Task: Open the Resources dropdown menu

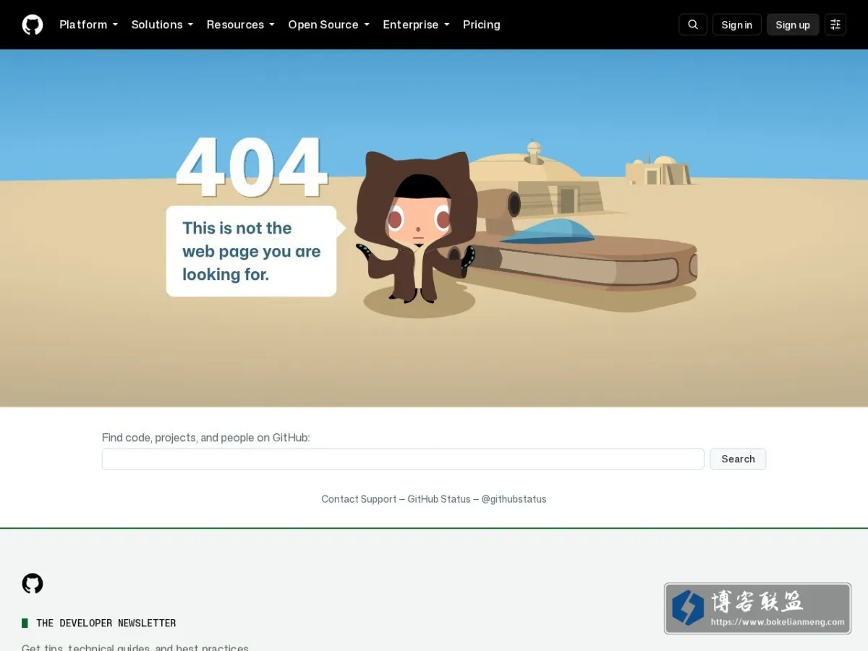Action: click(x=240, y=25)
